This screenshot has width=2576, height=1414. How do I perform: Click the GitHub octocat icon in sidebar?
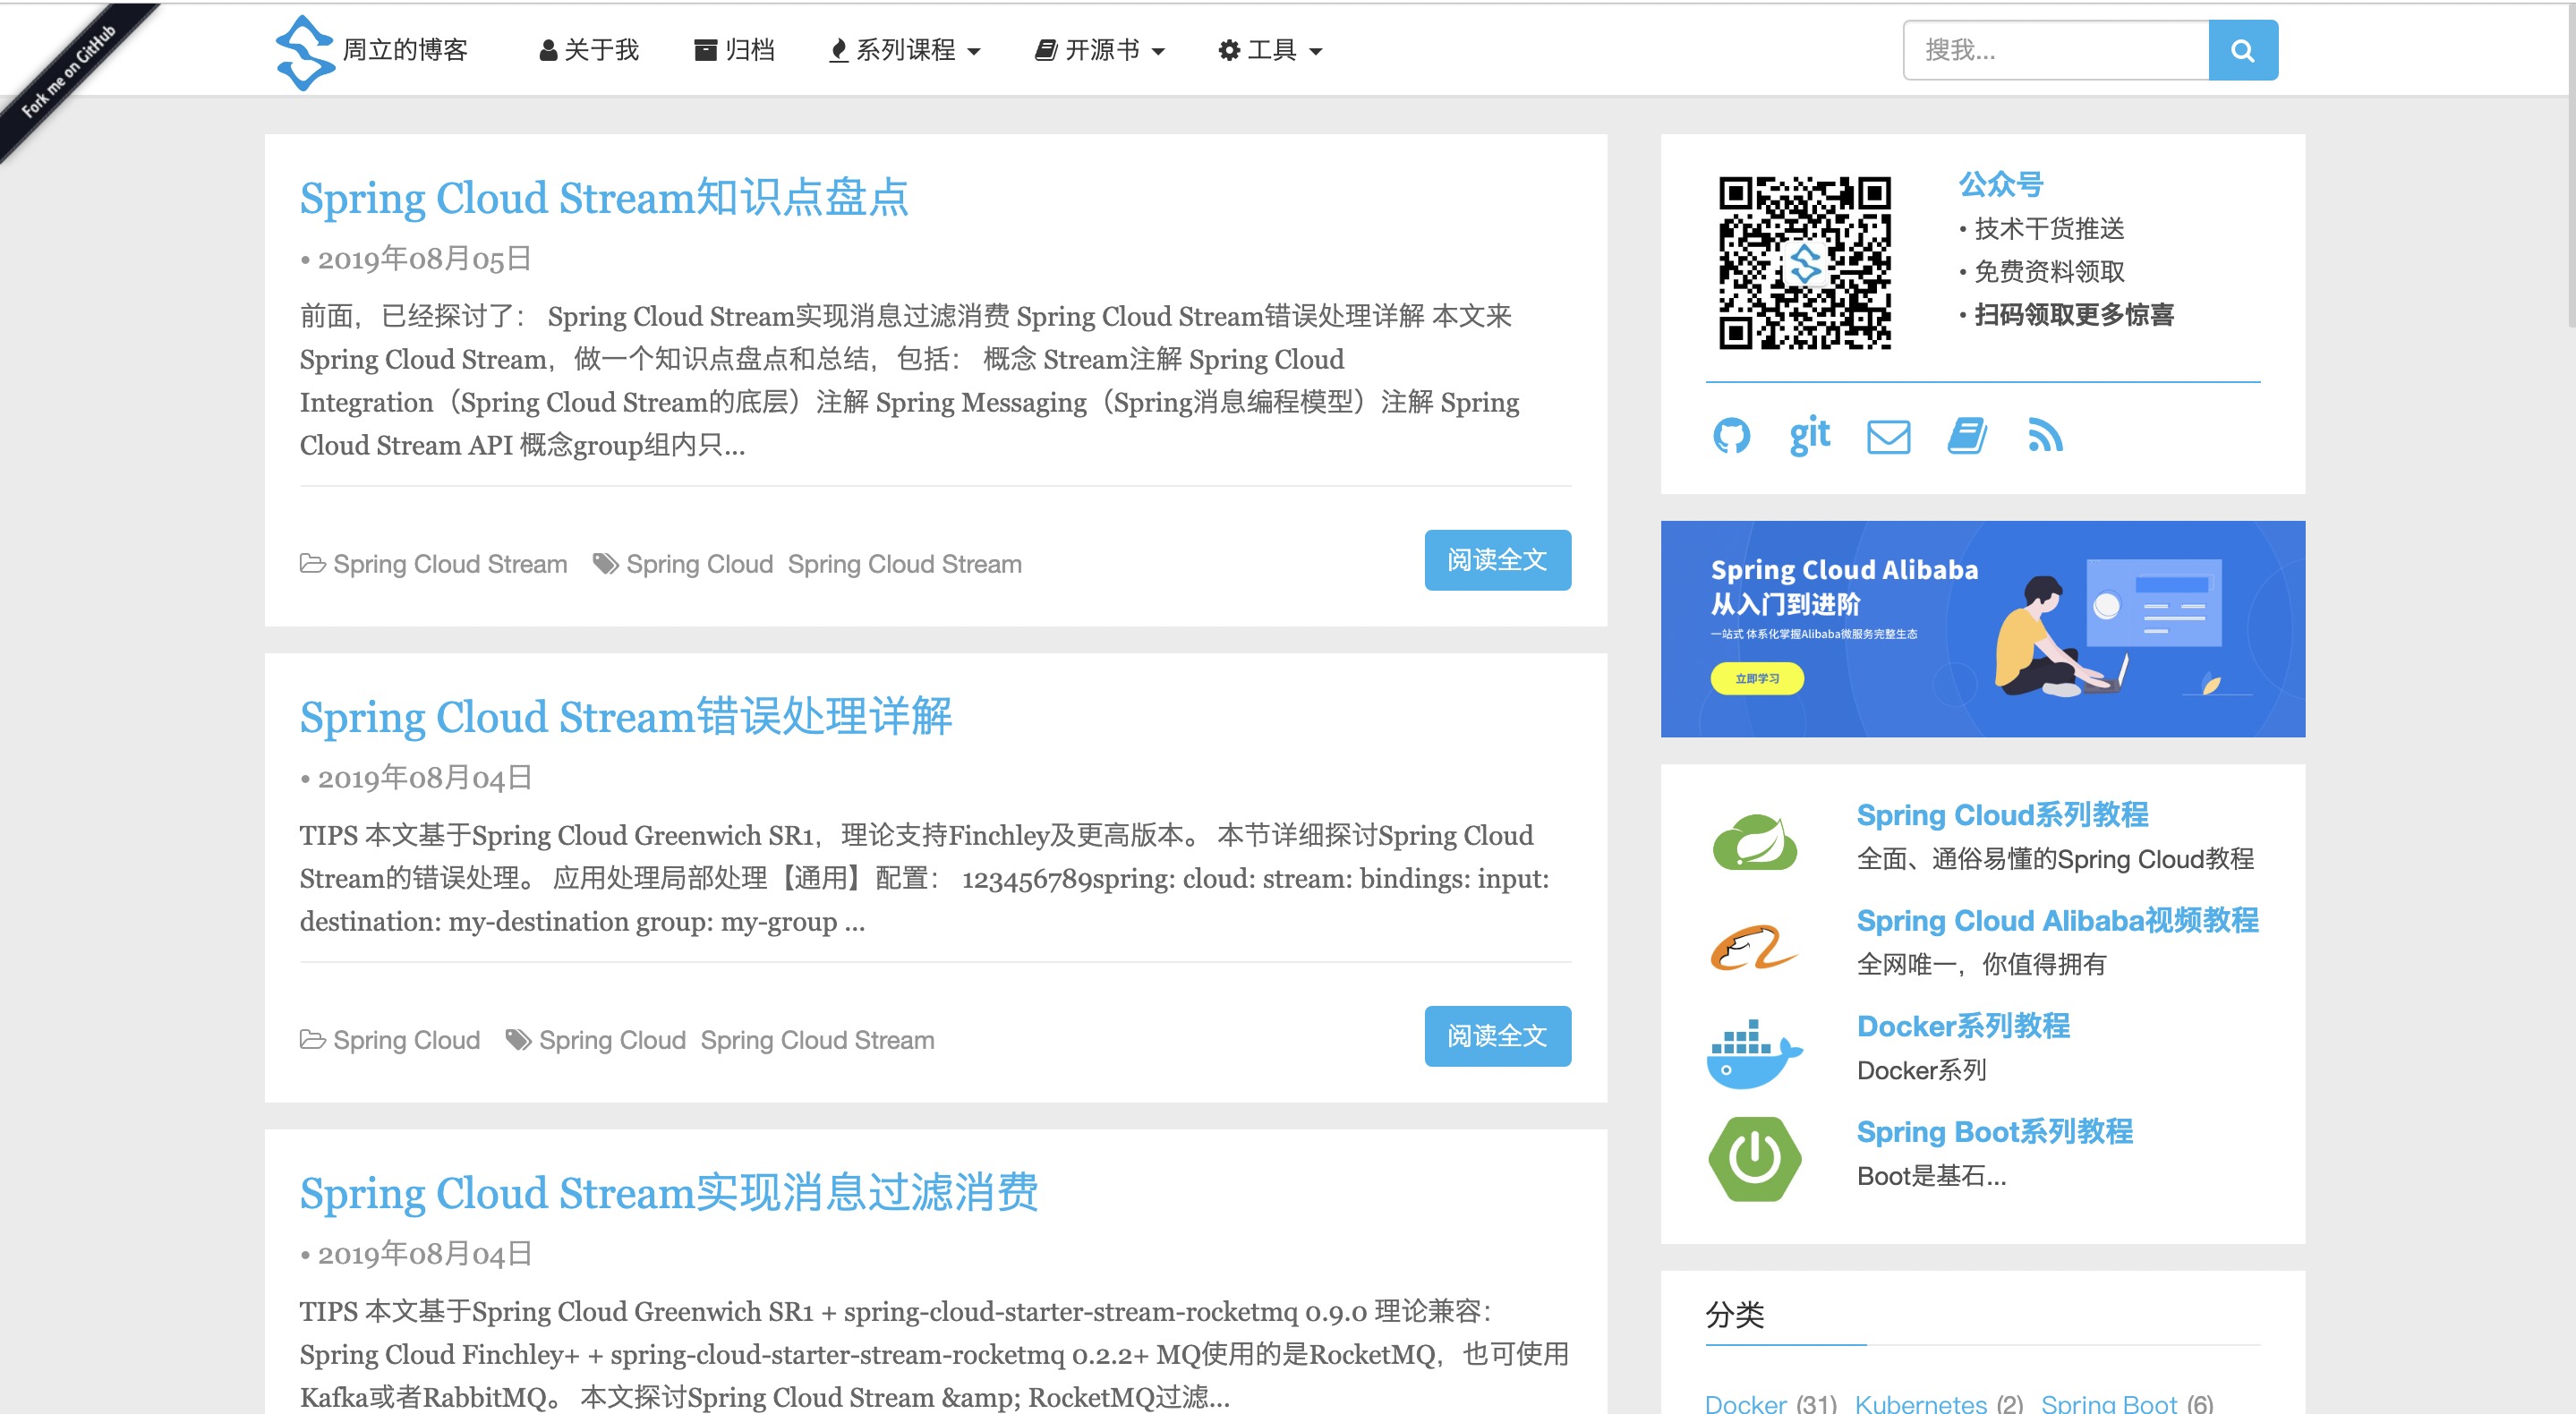click(x=1731, y=436)
